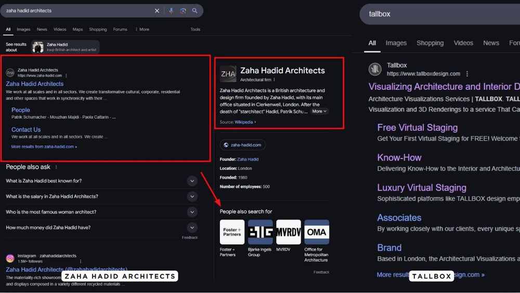
Task: Click ZHA favicon beside zaha-hadid.com result
Action: 10,73
